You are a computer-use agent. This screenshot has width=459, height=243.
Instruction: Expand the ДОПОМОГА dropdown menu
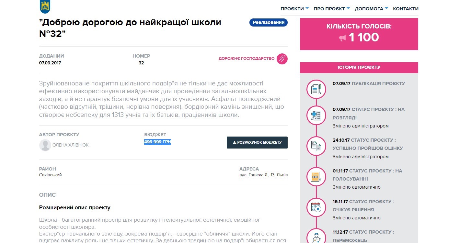pos(372,9)
